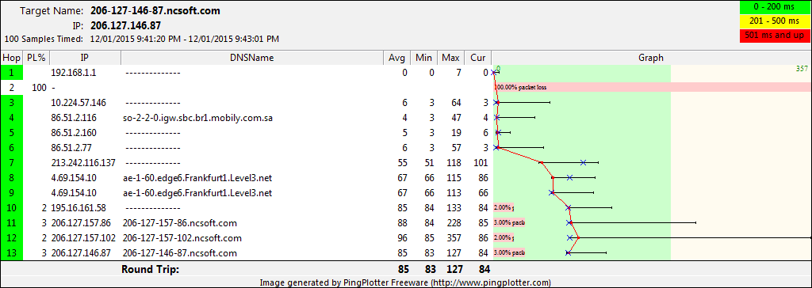The height and width of the screenshot is (288, 812).
Task: Select the green 0 - 200 ms legend swatch
Action: tap(775, 8)
